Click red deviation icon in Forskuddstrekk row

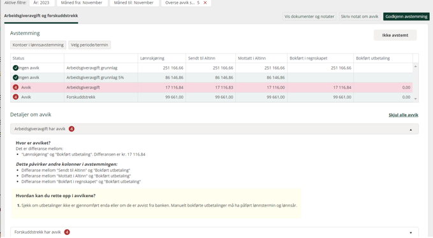(x=15, y=97)
